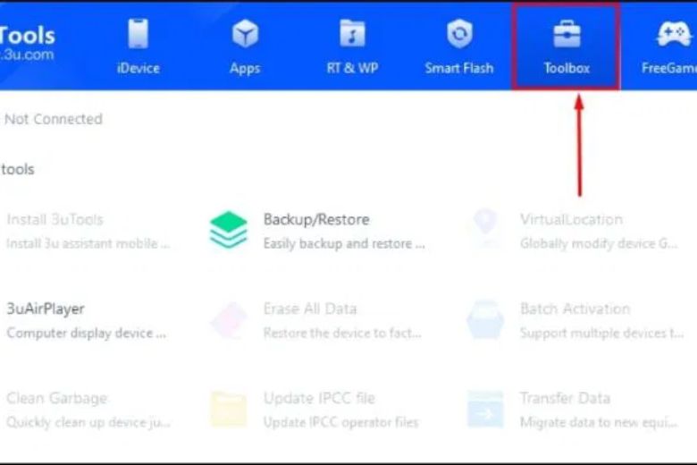Open the iDevice phone icon
The height and width of the screenshot is (465, 697).
(138, 35)
